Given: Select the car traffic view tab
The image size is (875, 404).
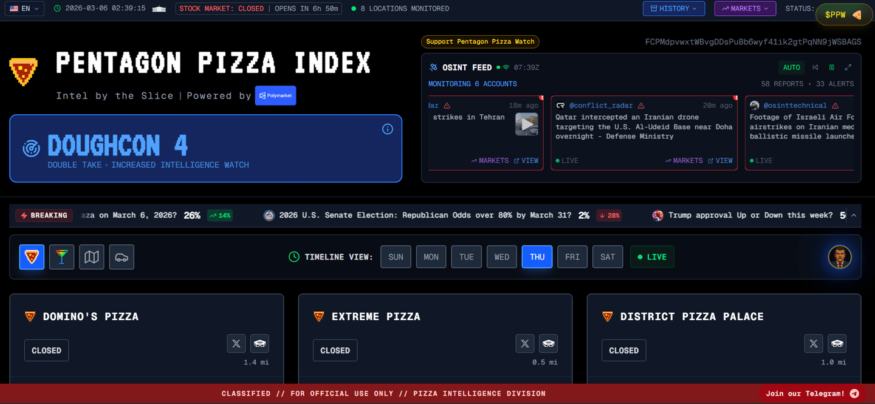Looking at the screenshot, I should coord(122,257).
